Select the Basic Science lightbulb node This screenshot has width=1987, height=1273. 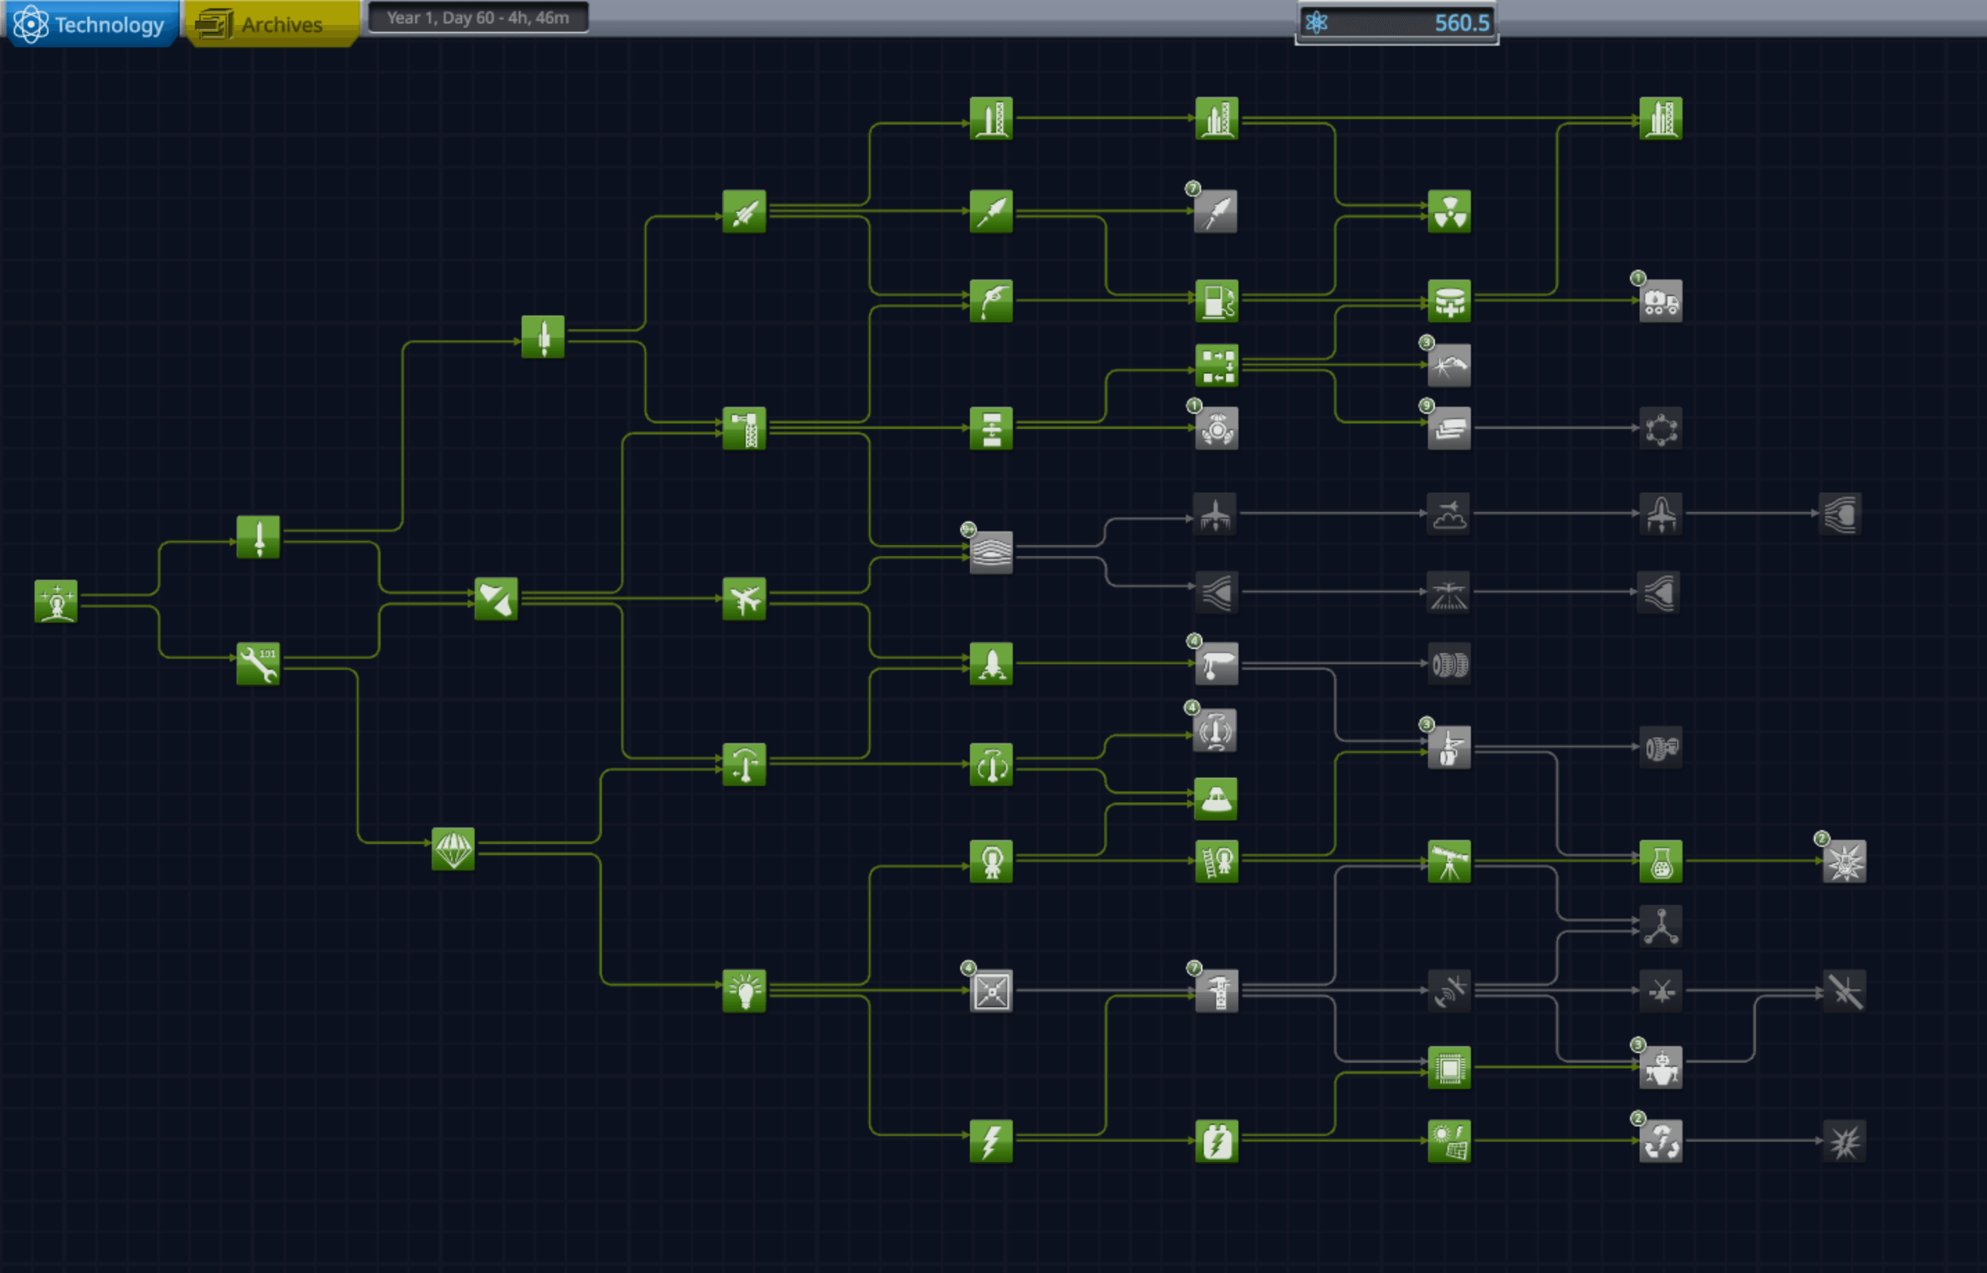pyautogui.click(x=744, y=990)
